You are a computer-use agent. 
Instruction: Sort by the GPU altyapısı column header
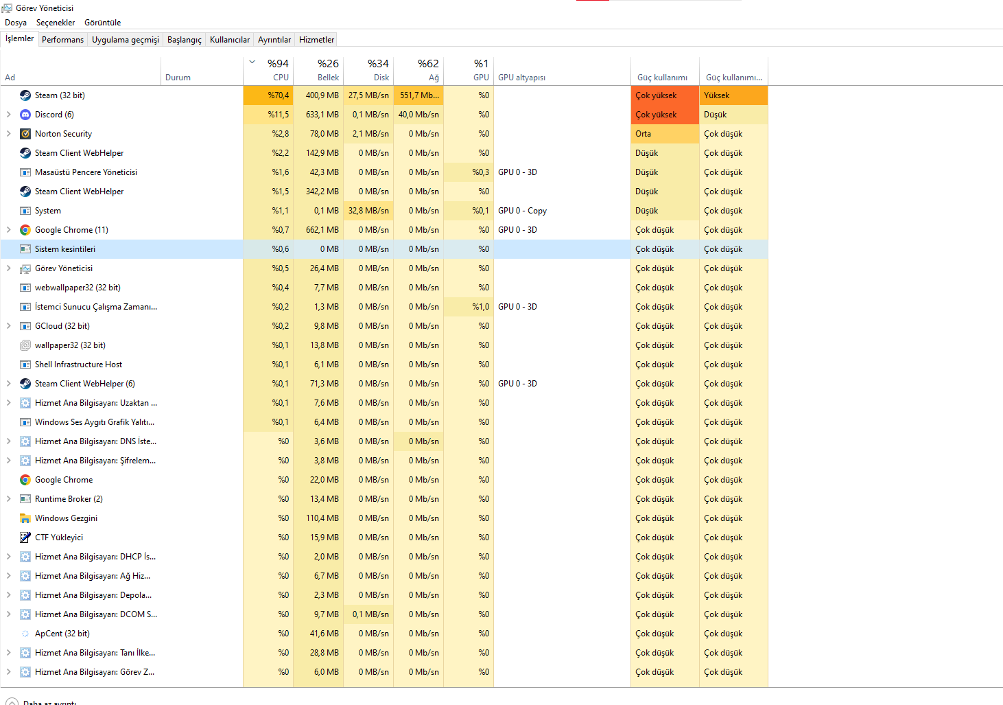pyautogui.click(x=563, y=71)
